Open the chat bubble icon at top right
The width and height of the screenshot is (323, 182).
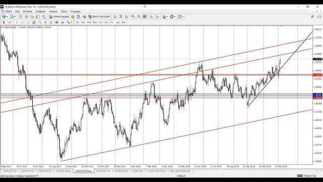319,17
